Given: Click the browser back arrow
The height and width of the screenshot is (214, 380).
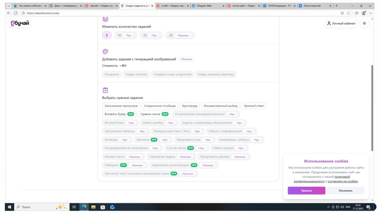Looking at the screenshot, I should click(9, 13).
